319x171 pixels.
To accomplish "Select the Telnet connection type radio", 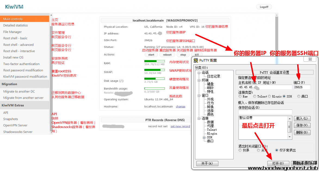I will [x=255, y=96].
